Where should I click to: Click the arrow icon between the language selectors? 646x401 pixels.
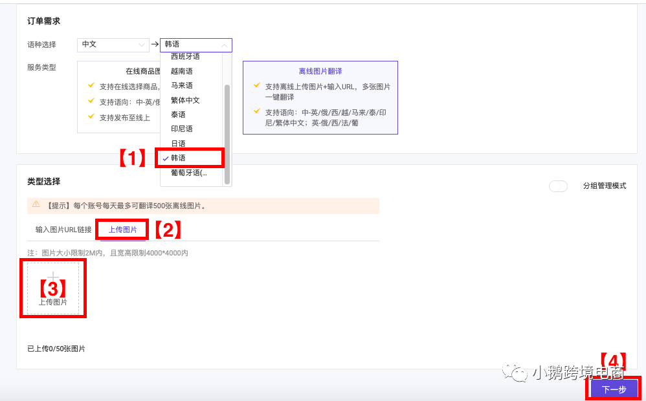pyautogui.click(x=153, y=45)
